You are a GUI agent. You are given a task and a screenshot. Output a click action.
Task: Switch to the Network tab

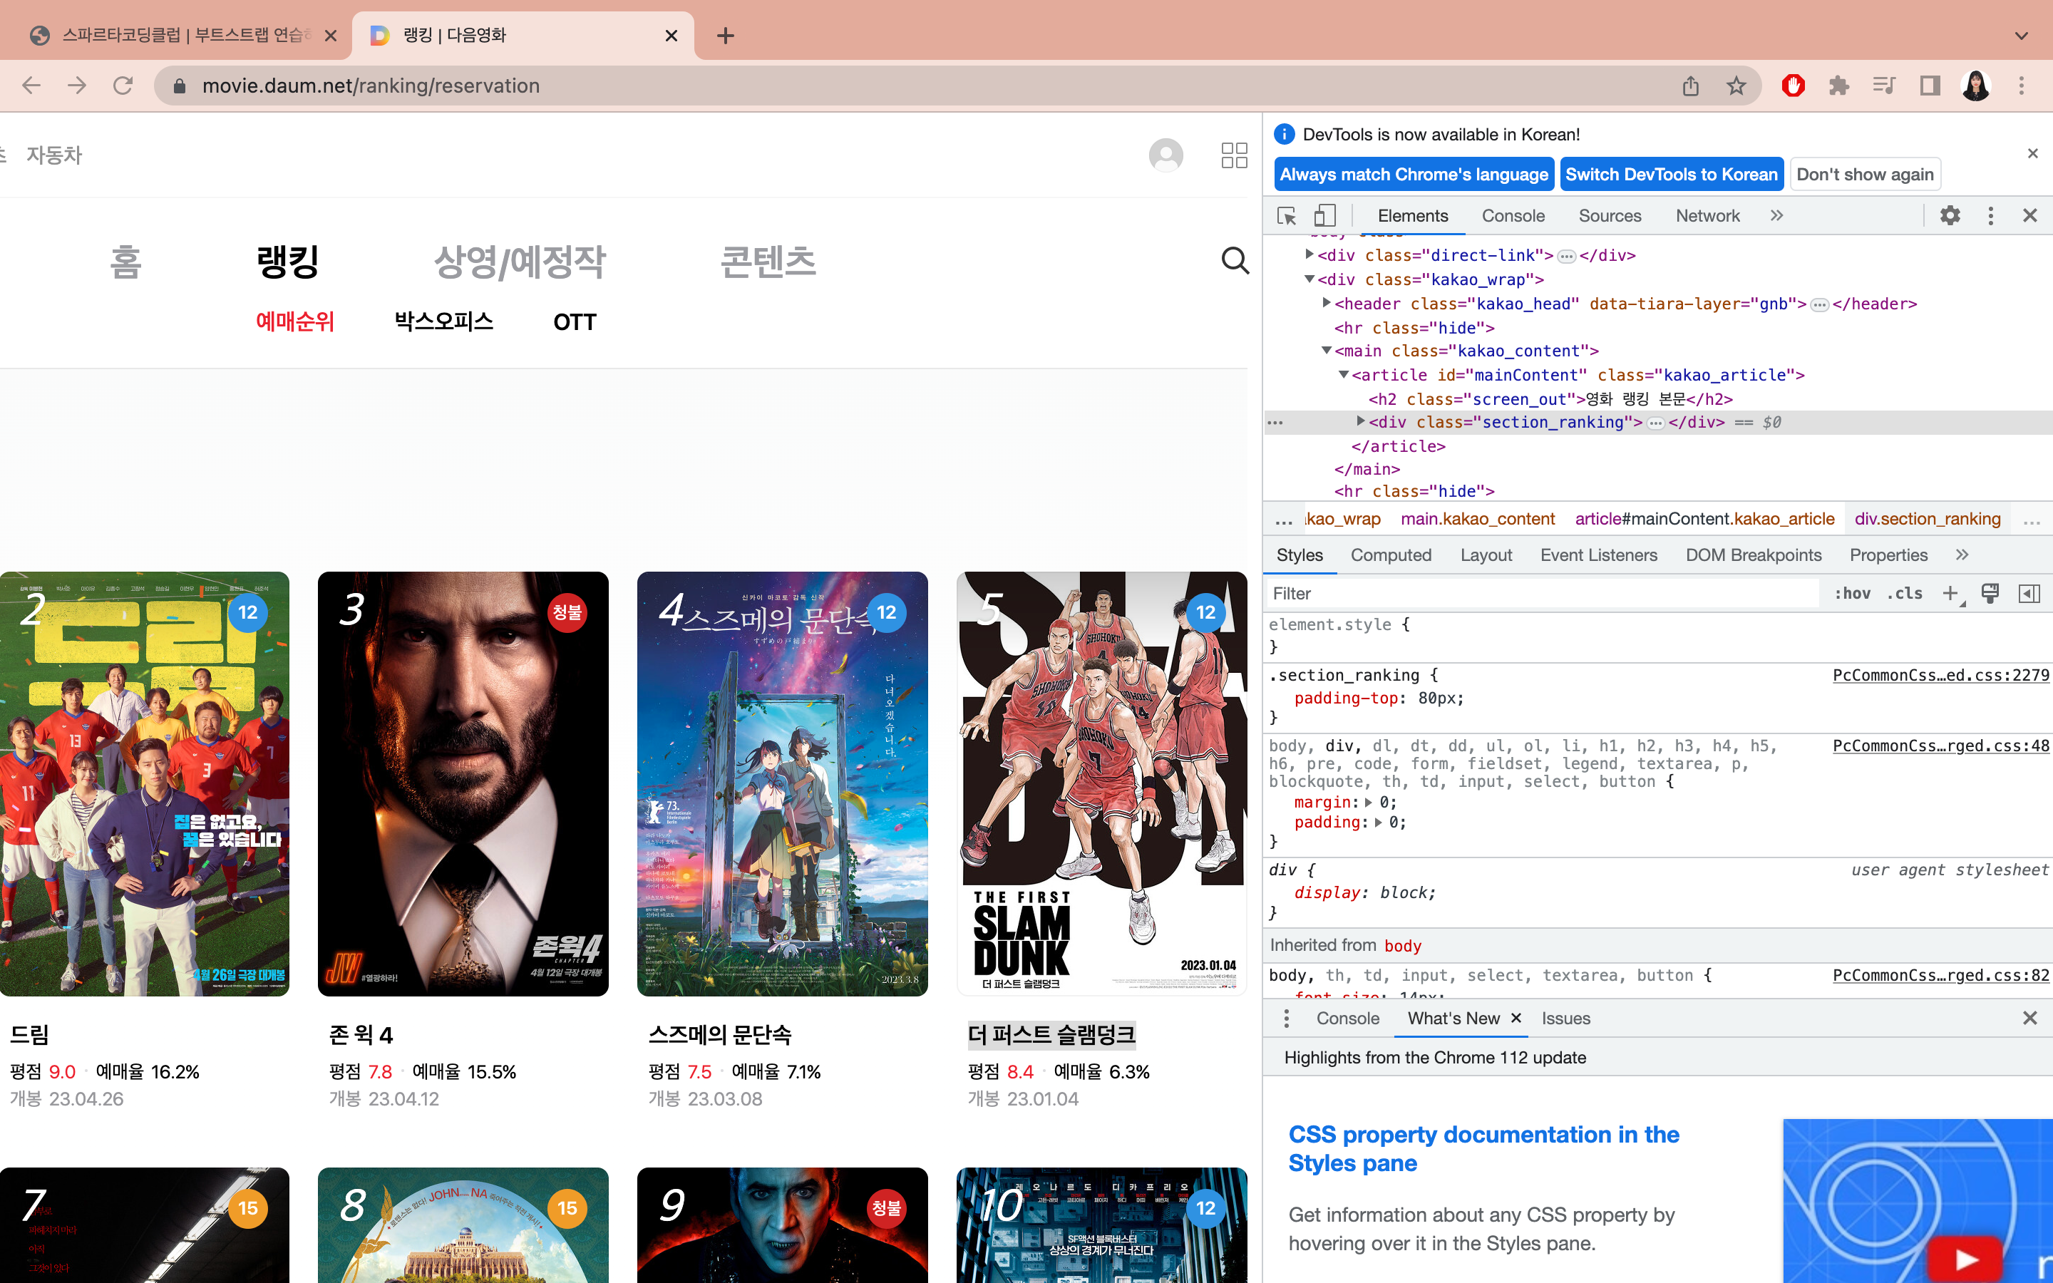tap(1708, 215)
